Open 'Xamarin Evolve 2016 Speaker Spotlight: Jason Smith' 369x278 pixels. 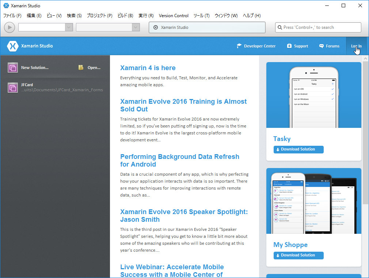coord(184,216)
